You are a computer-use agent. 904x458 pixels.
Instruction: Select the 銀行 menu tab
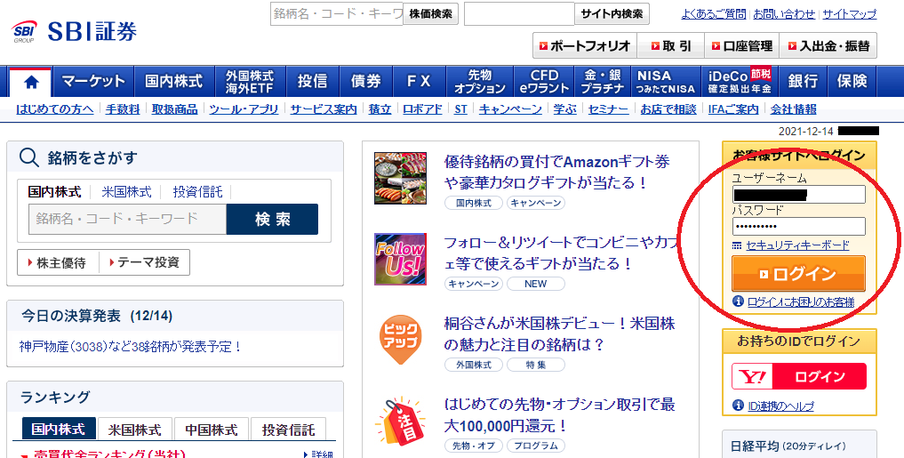803,81
